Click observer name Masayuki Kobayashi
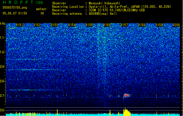Image resolution: width=183 pixels, height=116 pixels. click(x=104, y=3)
